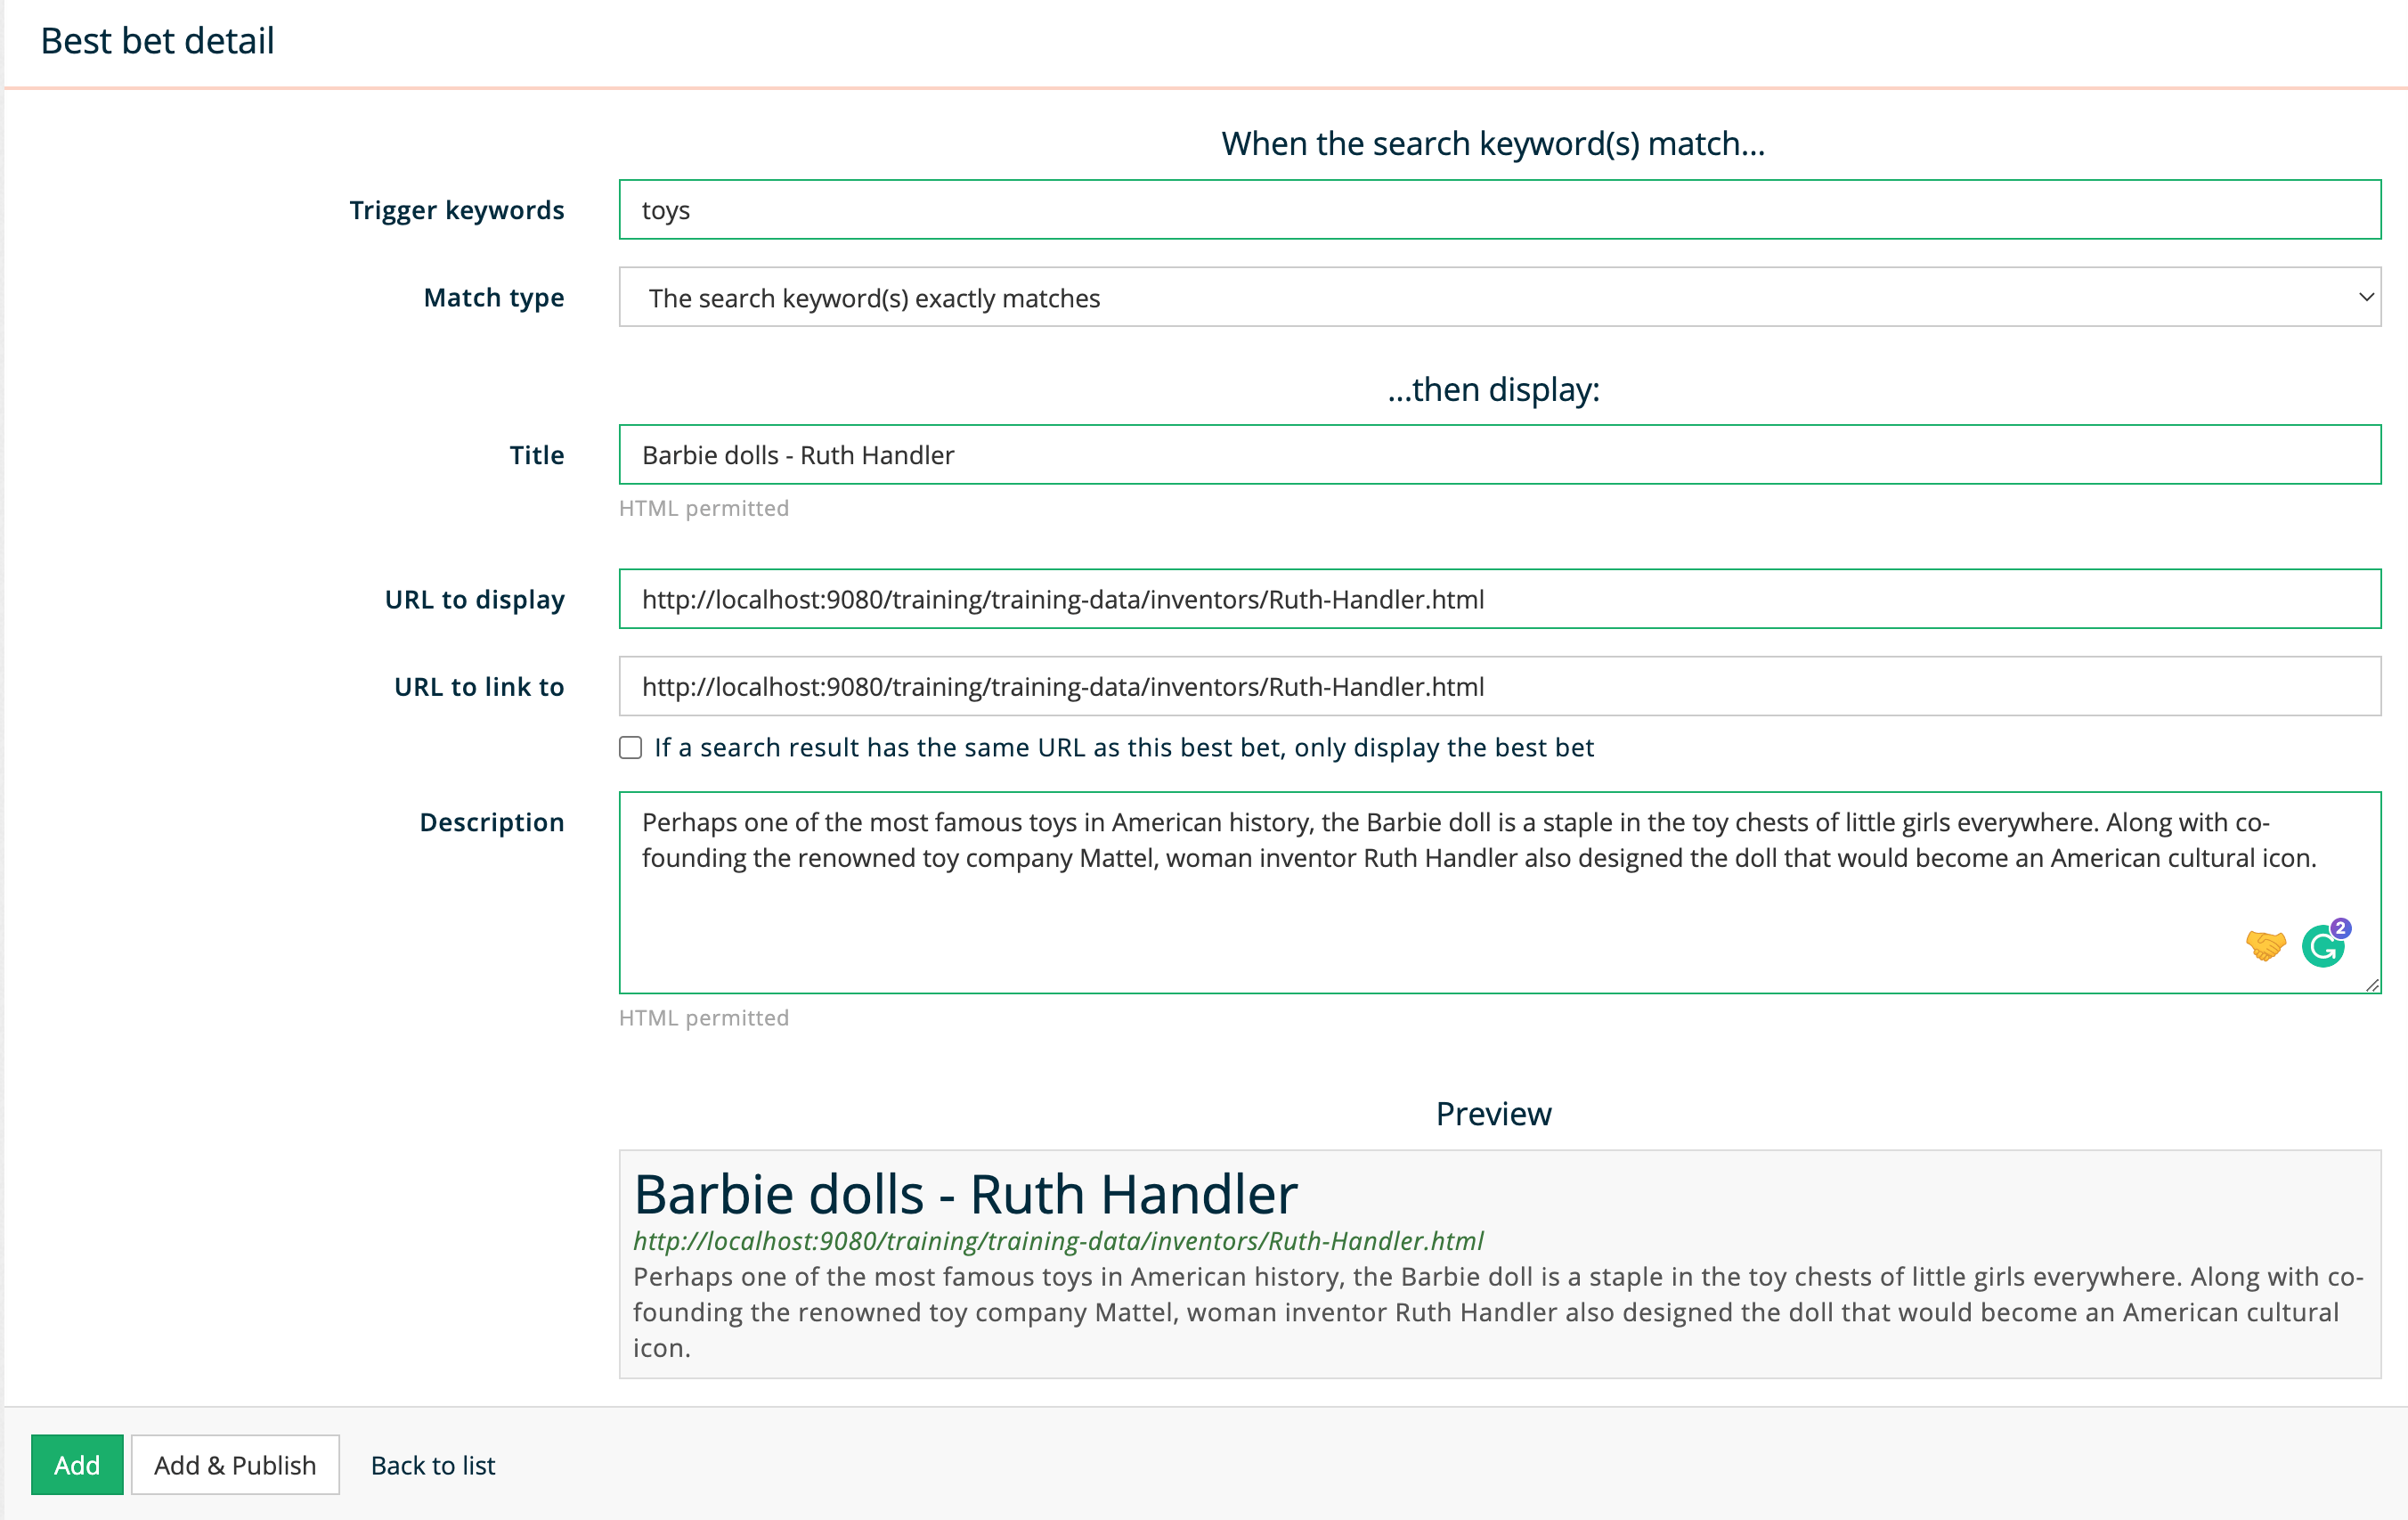Click the 'Description' field label
Viewport: 2408px width, 1520px height.
pyautogui.click(x=491, y=822)
